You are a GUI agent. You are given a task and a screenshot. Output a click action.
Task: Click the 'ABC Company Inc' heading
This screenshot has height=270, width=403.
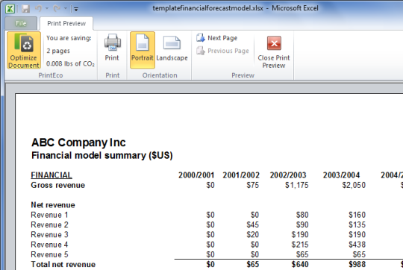[78, 142]
